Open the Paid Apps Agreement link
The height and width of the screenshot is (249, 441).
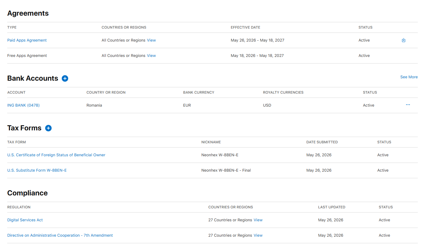[x=27, y=40]
